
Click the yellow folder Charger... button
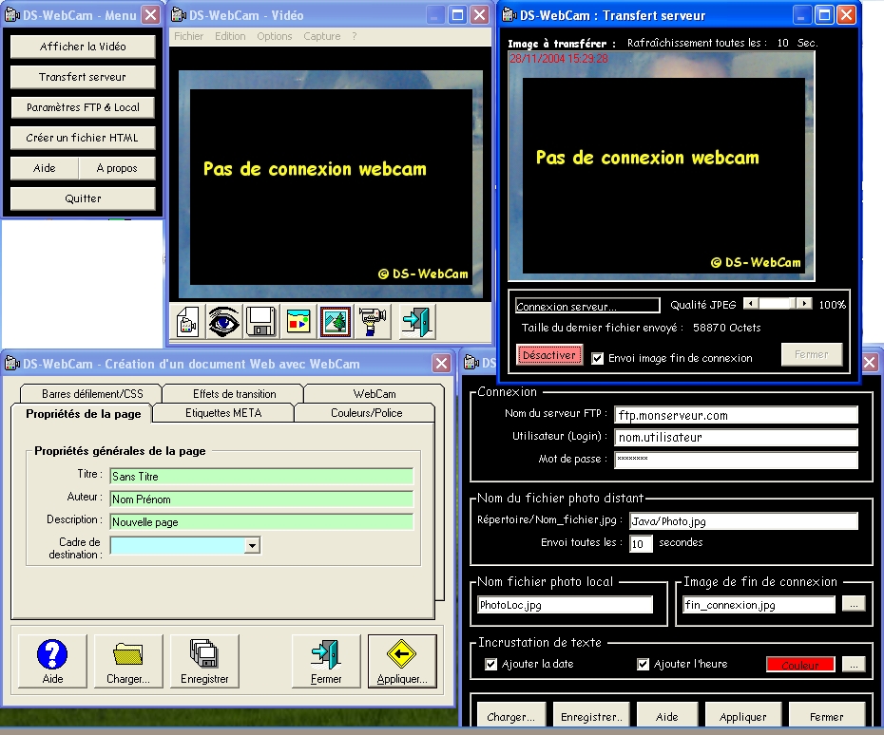128,661
